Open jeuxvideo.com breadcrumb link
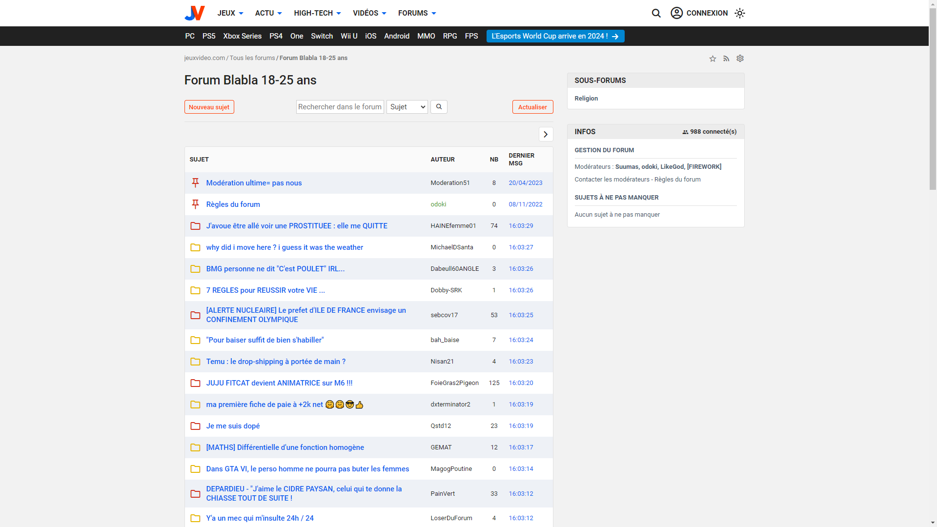 pyautogui.click(x=204, y=58)
